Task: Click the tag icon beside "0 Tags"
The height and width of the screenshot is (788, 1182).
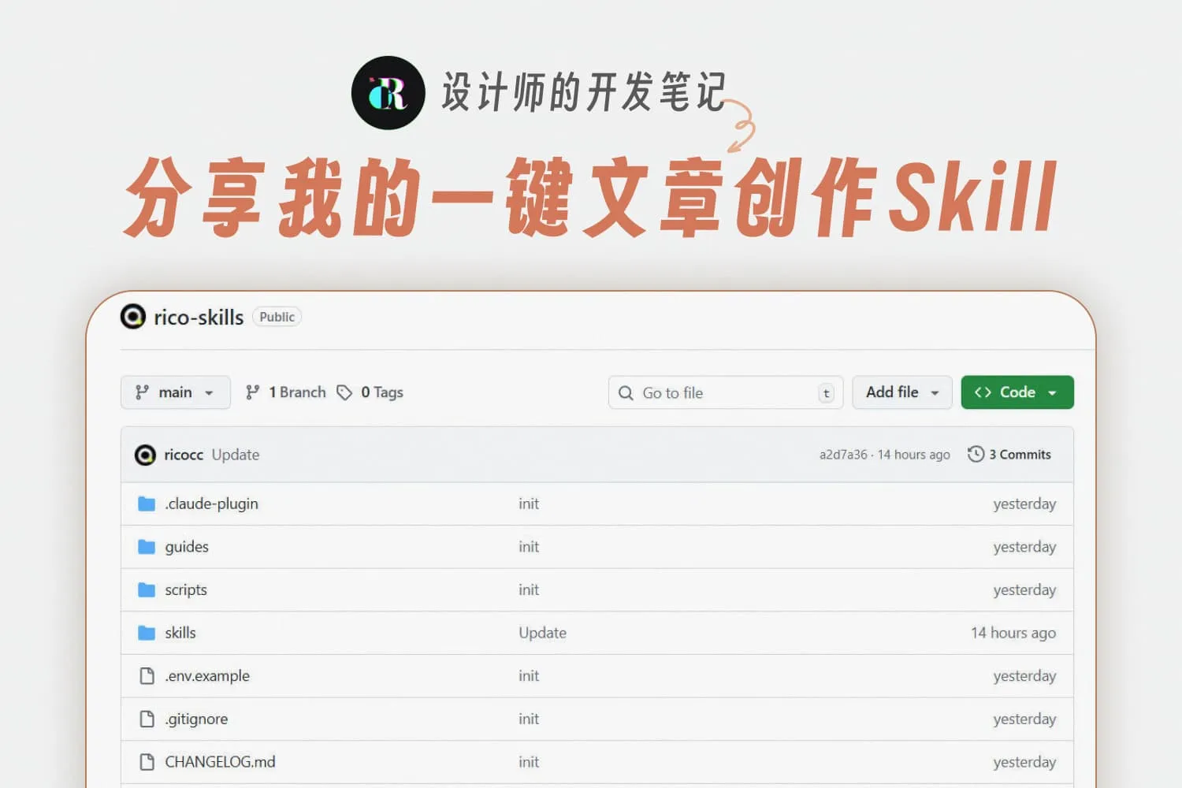Action: point(345,392)
